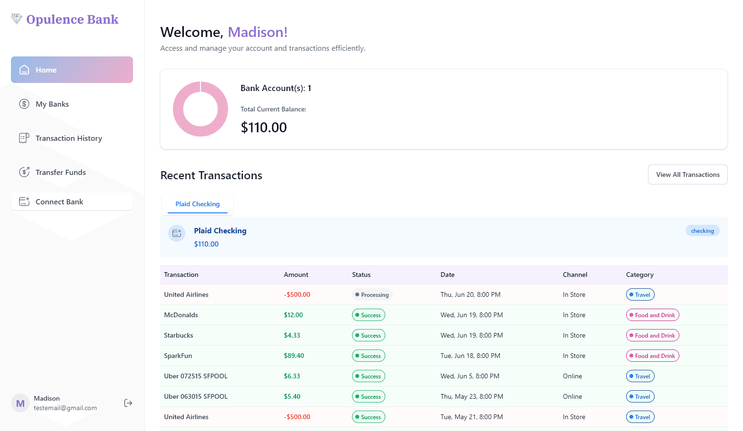
Task: Click Madison's avatar with letter M
Action: click(20, 403)
